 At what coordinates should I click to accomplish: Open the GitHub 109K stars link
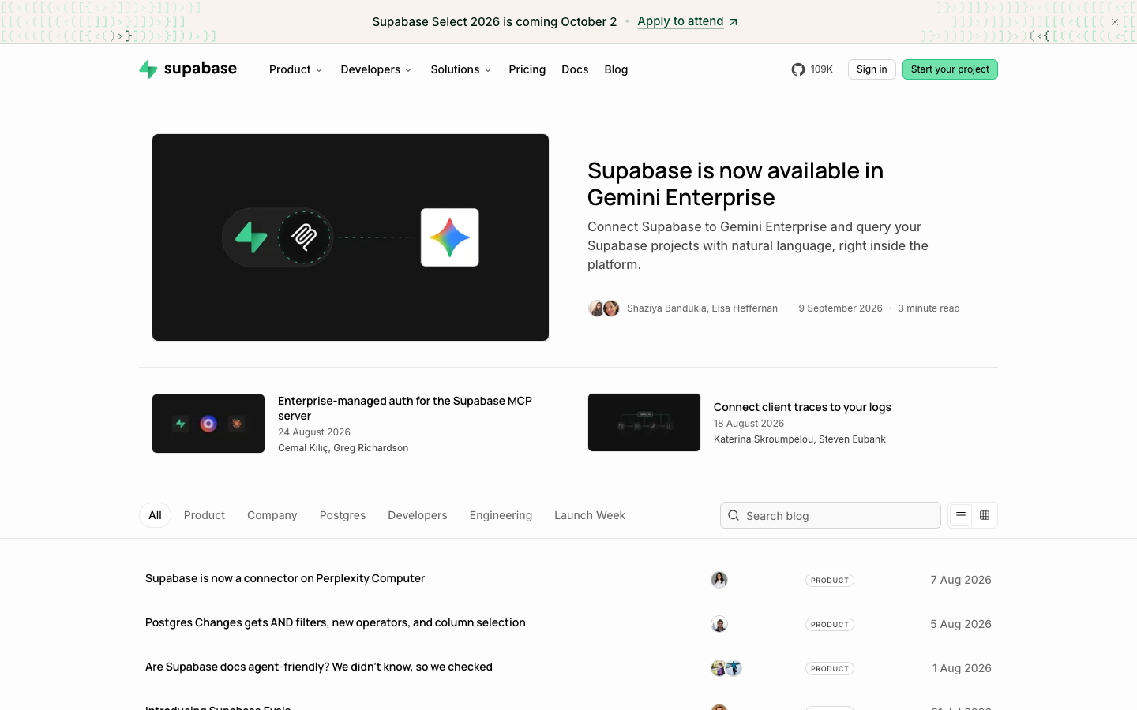coord(812,69)
